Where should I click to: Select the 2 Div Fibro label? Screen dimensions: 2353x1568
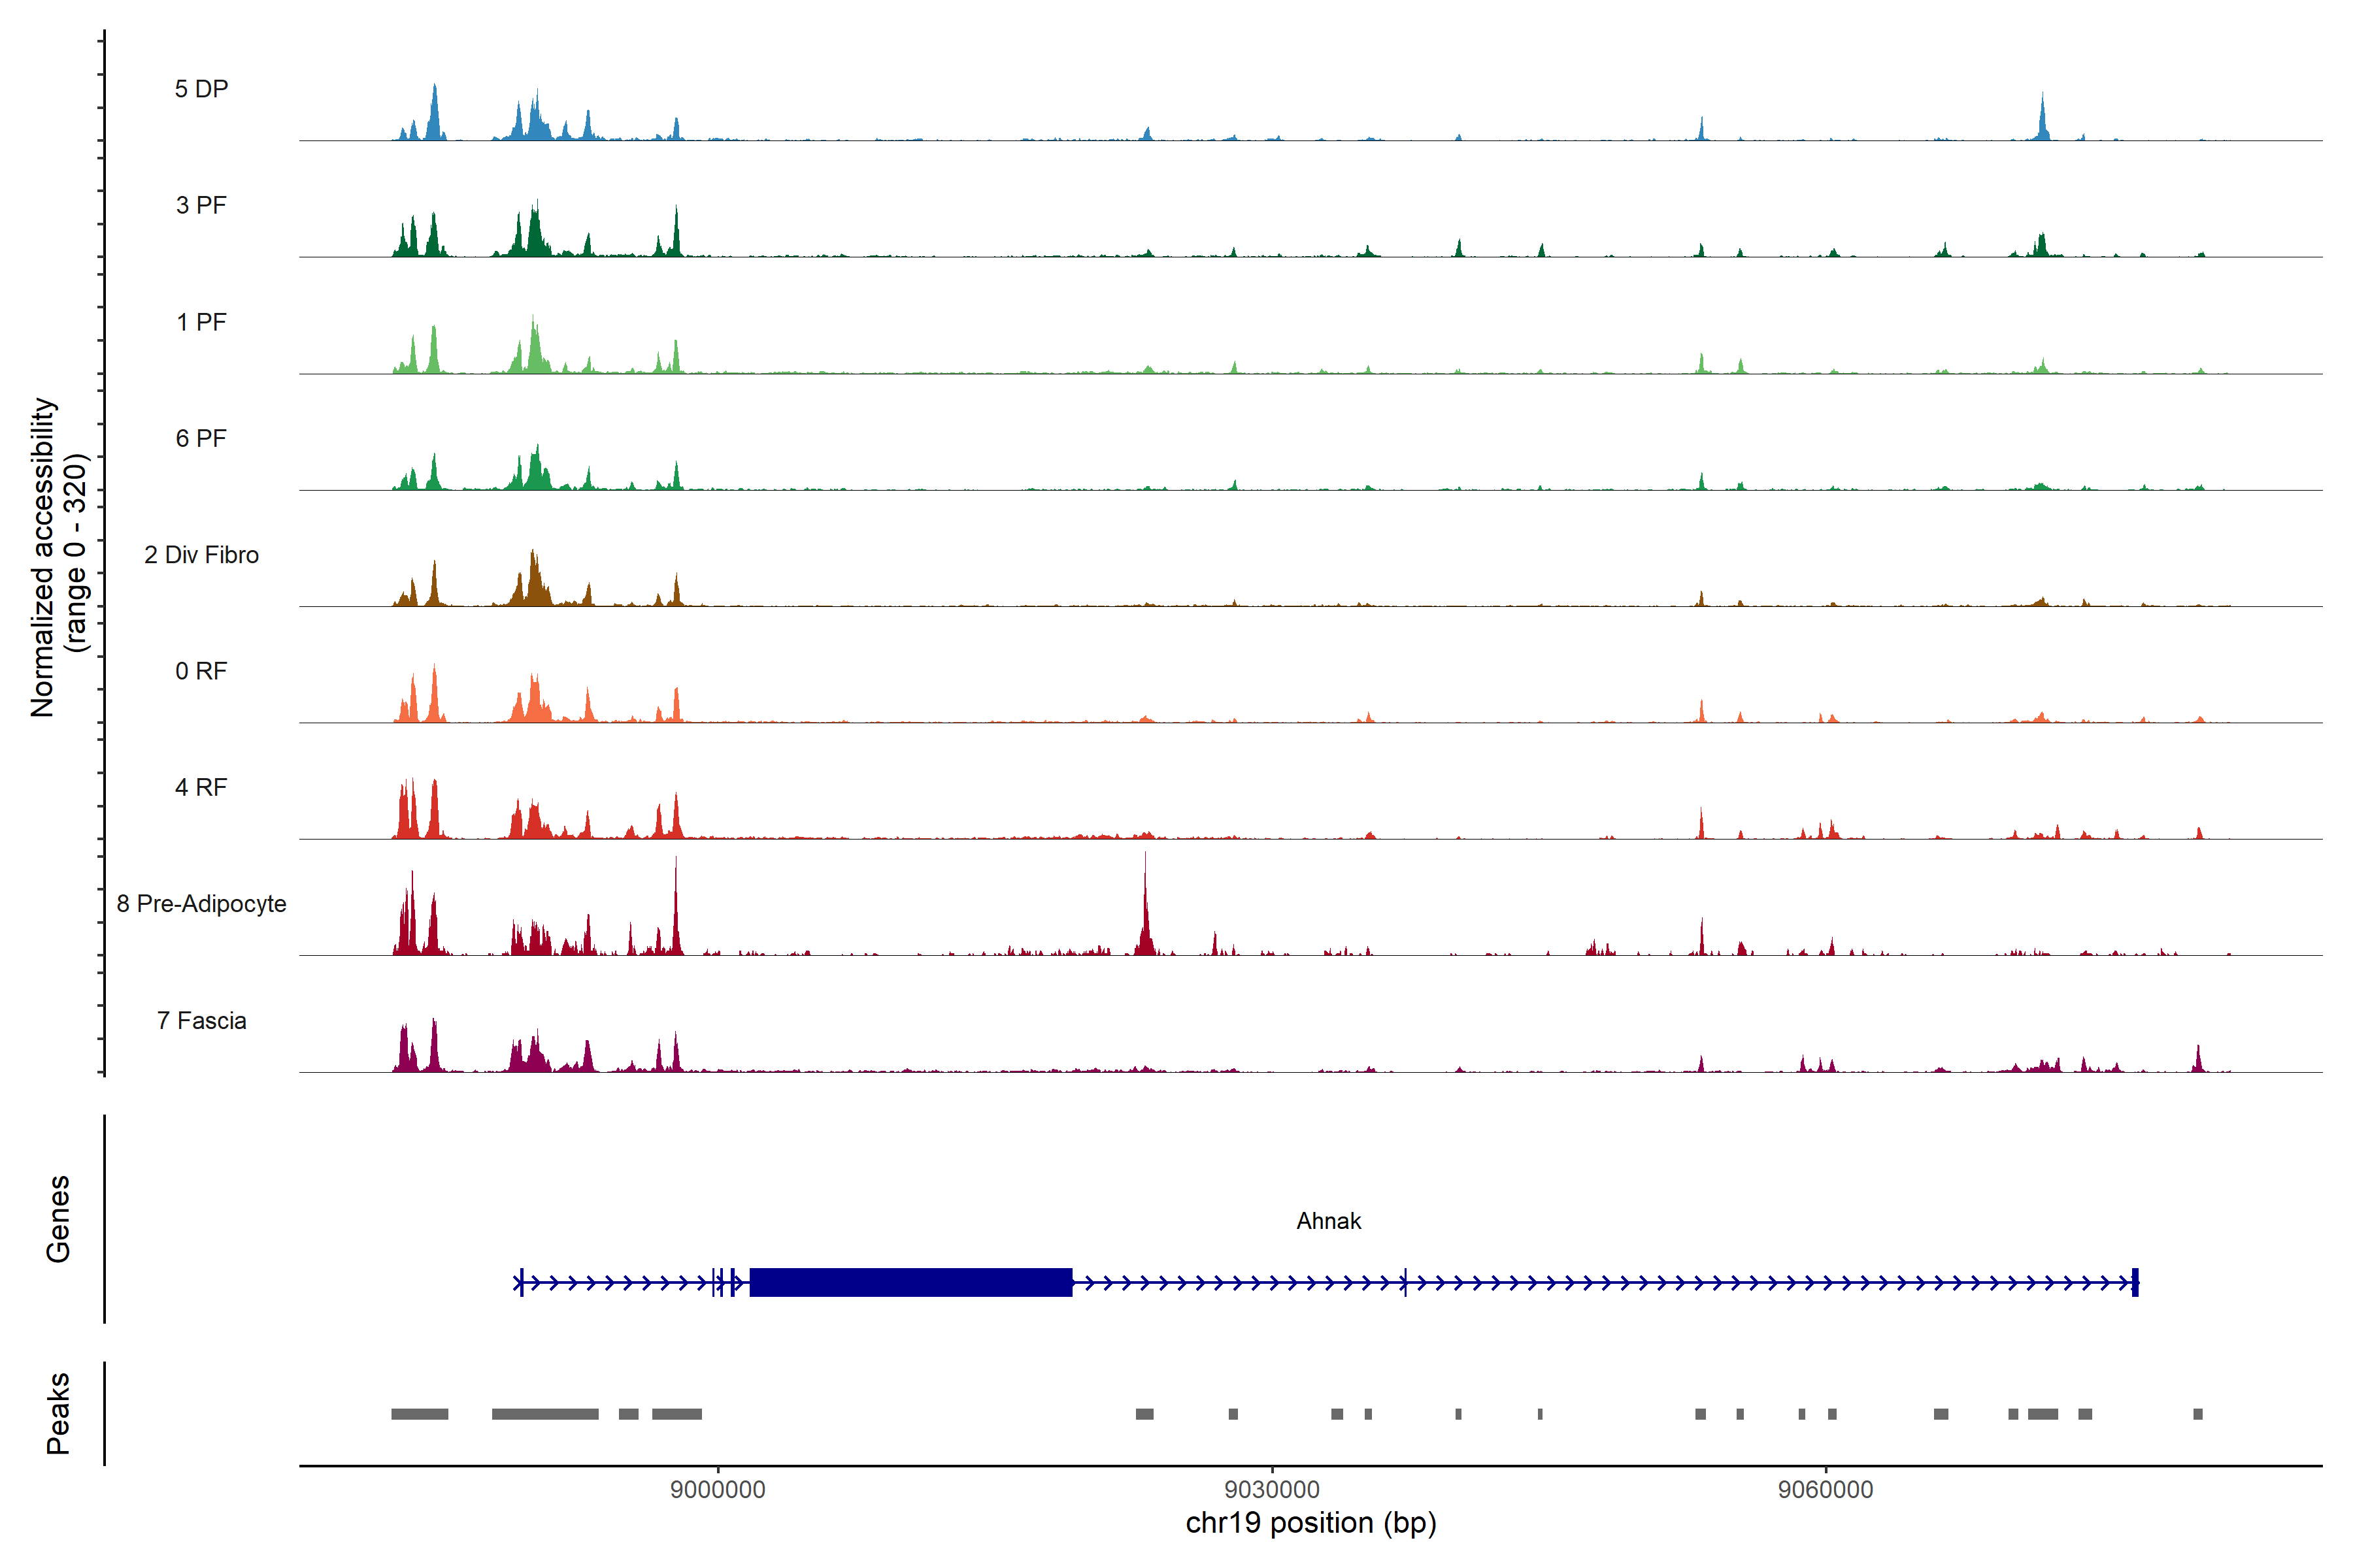tap(201, 555)
